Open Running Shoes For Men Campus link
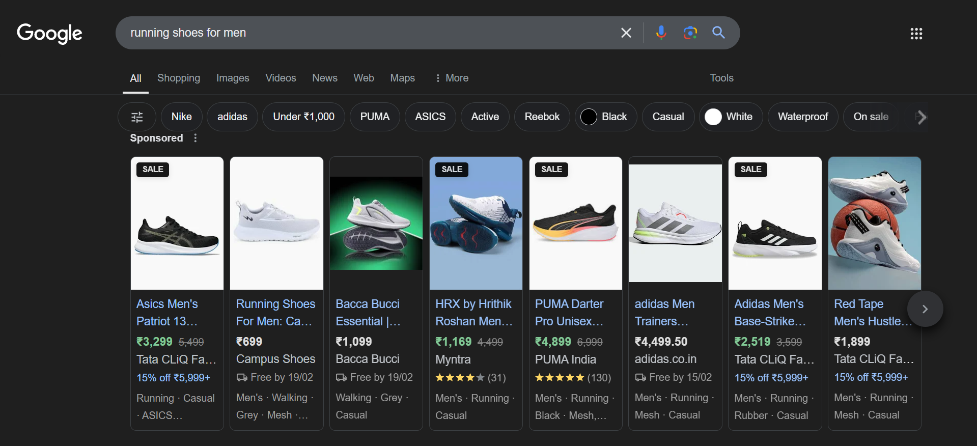977x446 pixels. pos(275,313)
